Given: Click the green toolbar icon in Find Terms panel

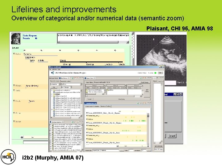Looking at the screenshot, I should click(72, 78).
